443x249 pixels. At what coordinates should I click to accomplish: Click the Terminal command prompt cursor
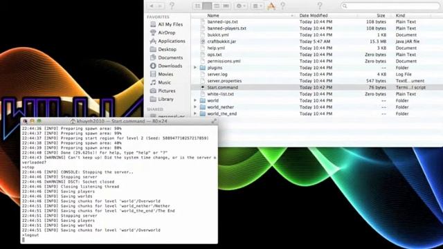click(x=23, y=240)
